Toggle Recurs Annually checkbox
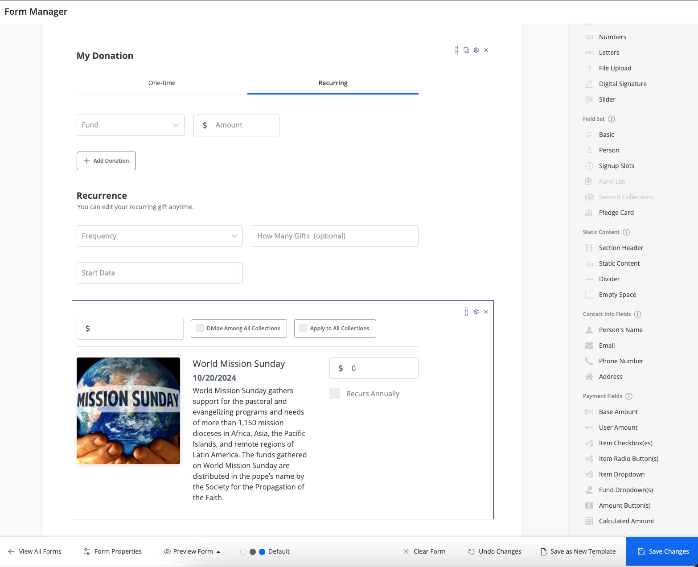Screen dimensions: 698x567 [335, 394]
